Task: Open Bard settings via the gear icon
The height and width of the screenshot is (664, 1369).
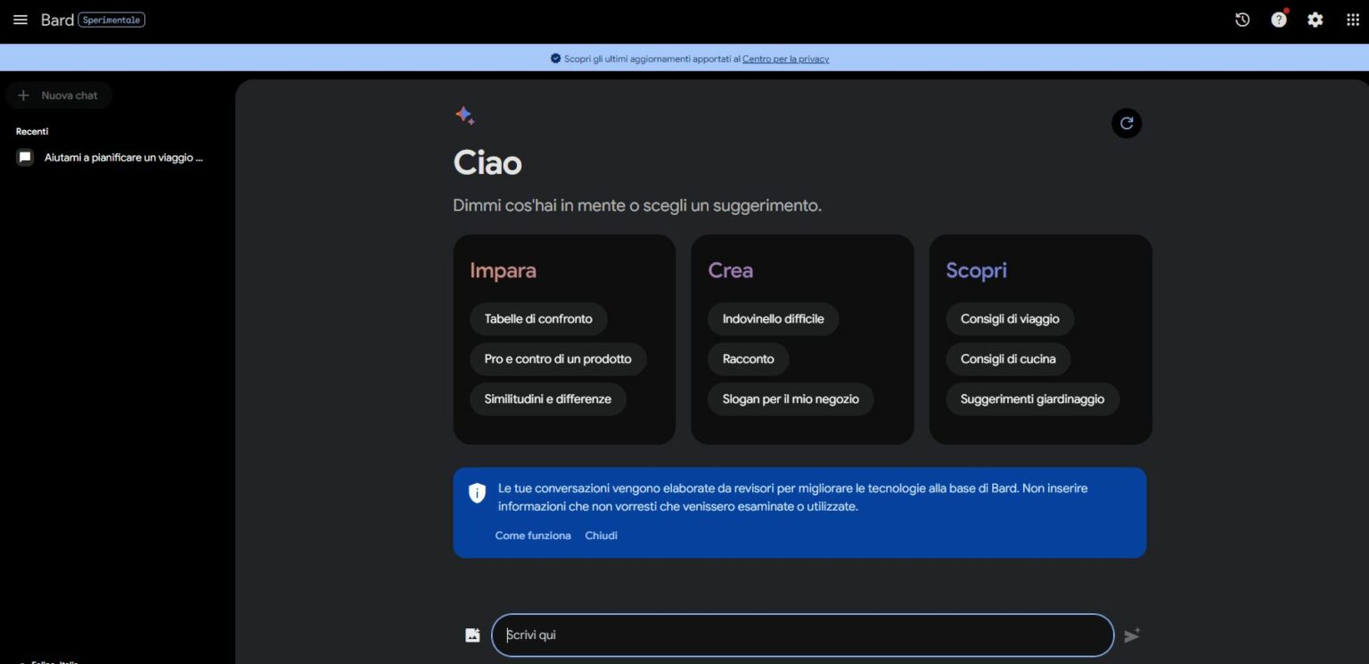Action: click(x=1315, y=19)
